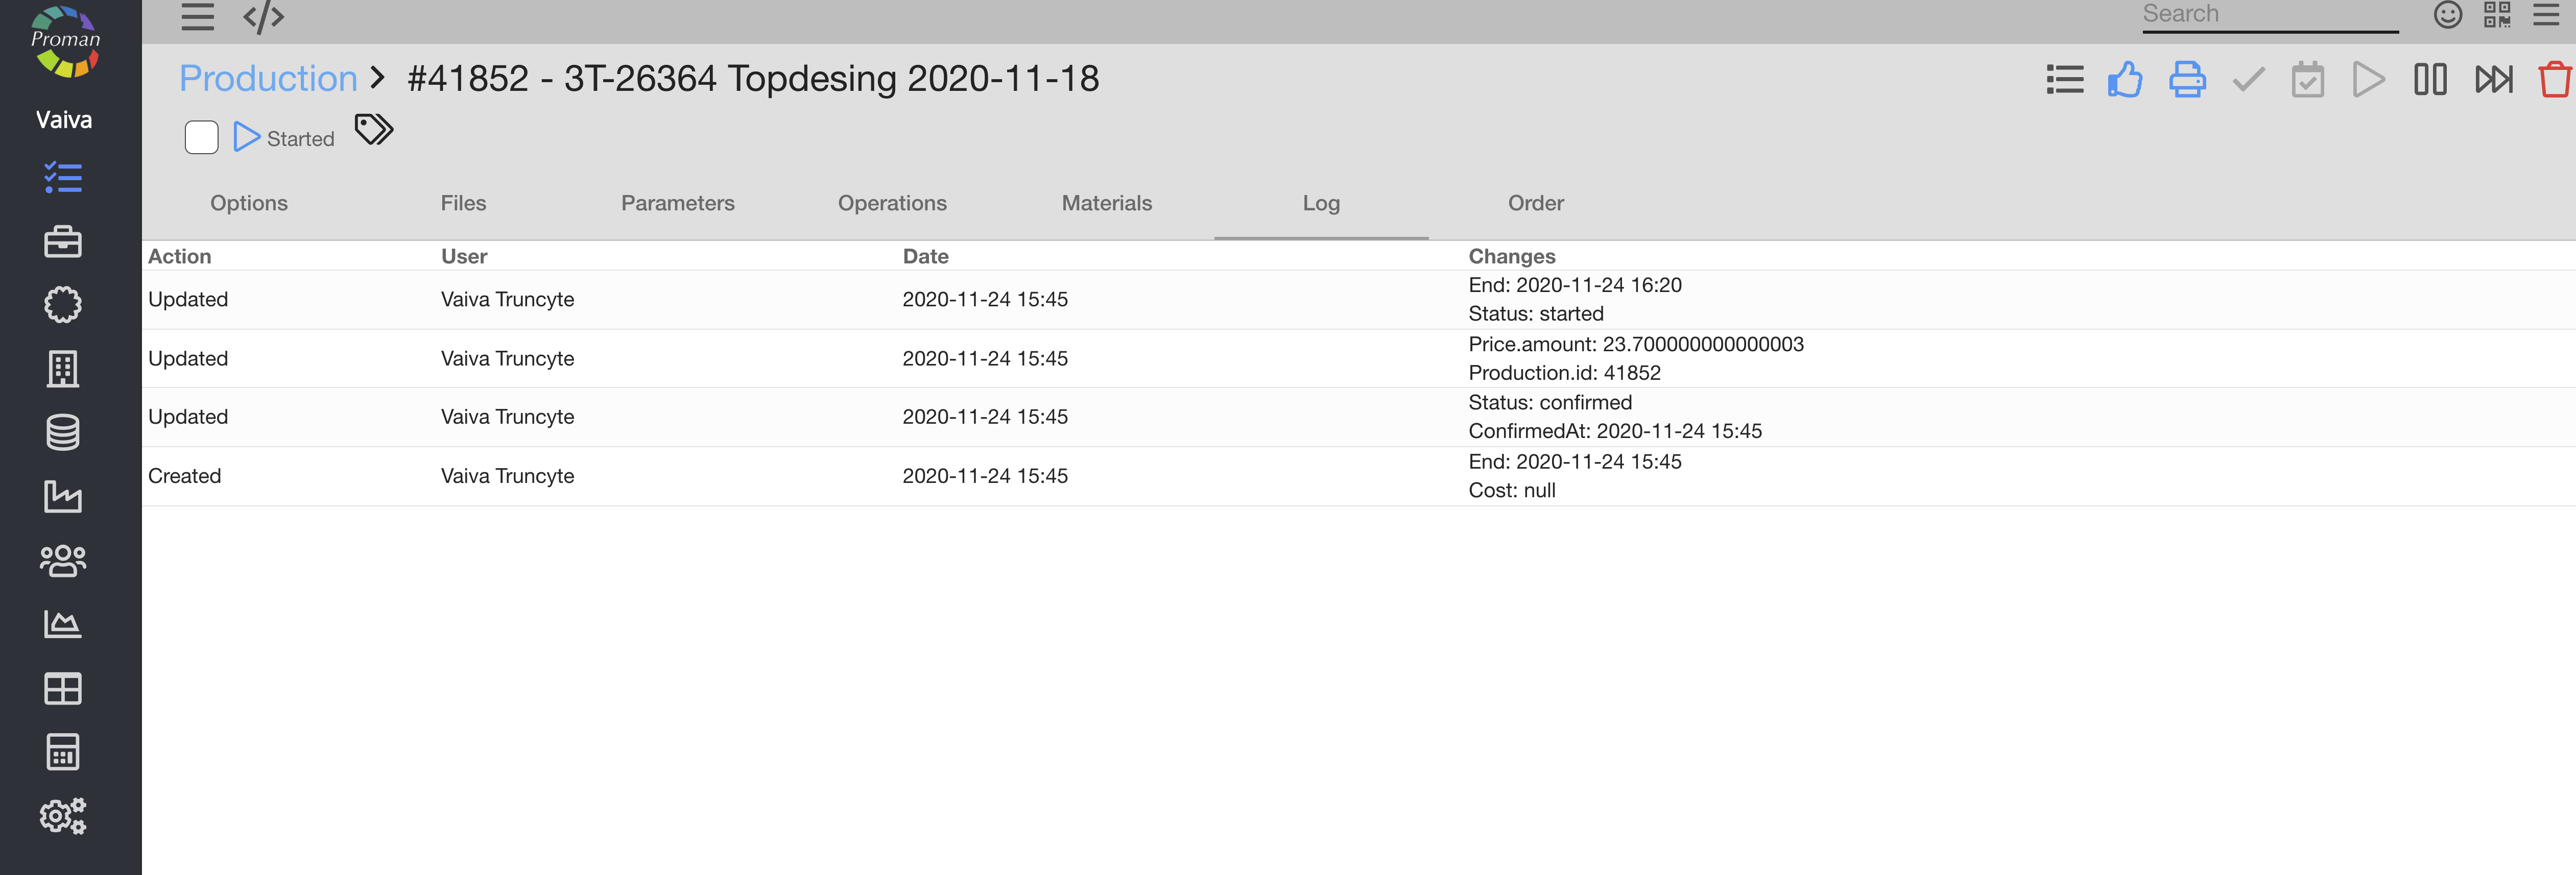The height and width of the screenshot is (875, 2576).
Task: Click the Order tab
Action: (x=1535, y=203)
